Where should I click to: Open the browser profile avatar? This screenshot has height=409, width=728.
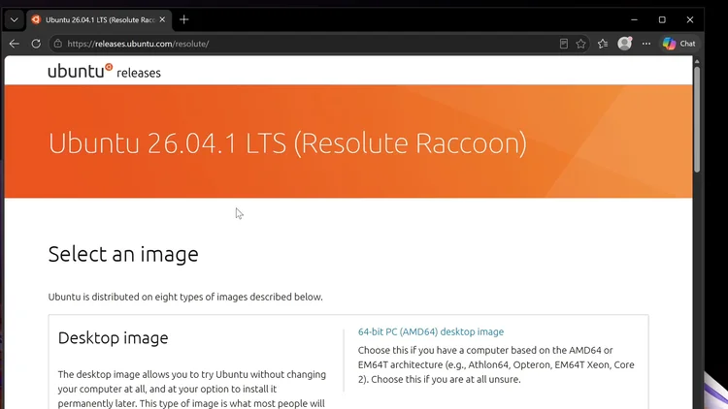625,43
